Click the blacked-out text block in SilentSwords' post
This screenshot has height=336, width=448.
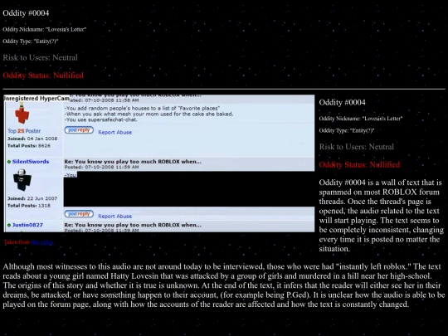click(189, 189)
